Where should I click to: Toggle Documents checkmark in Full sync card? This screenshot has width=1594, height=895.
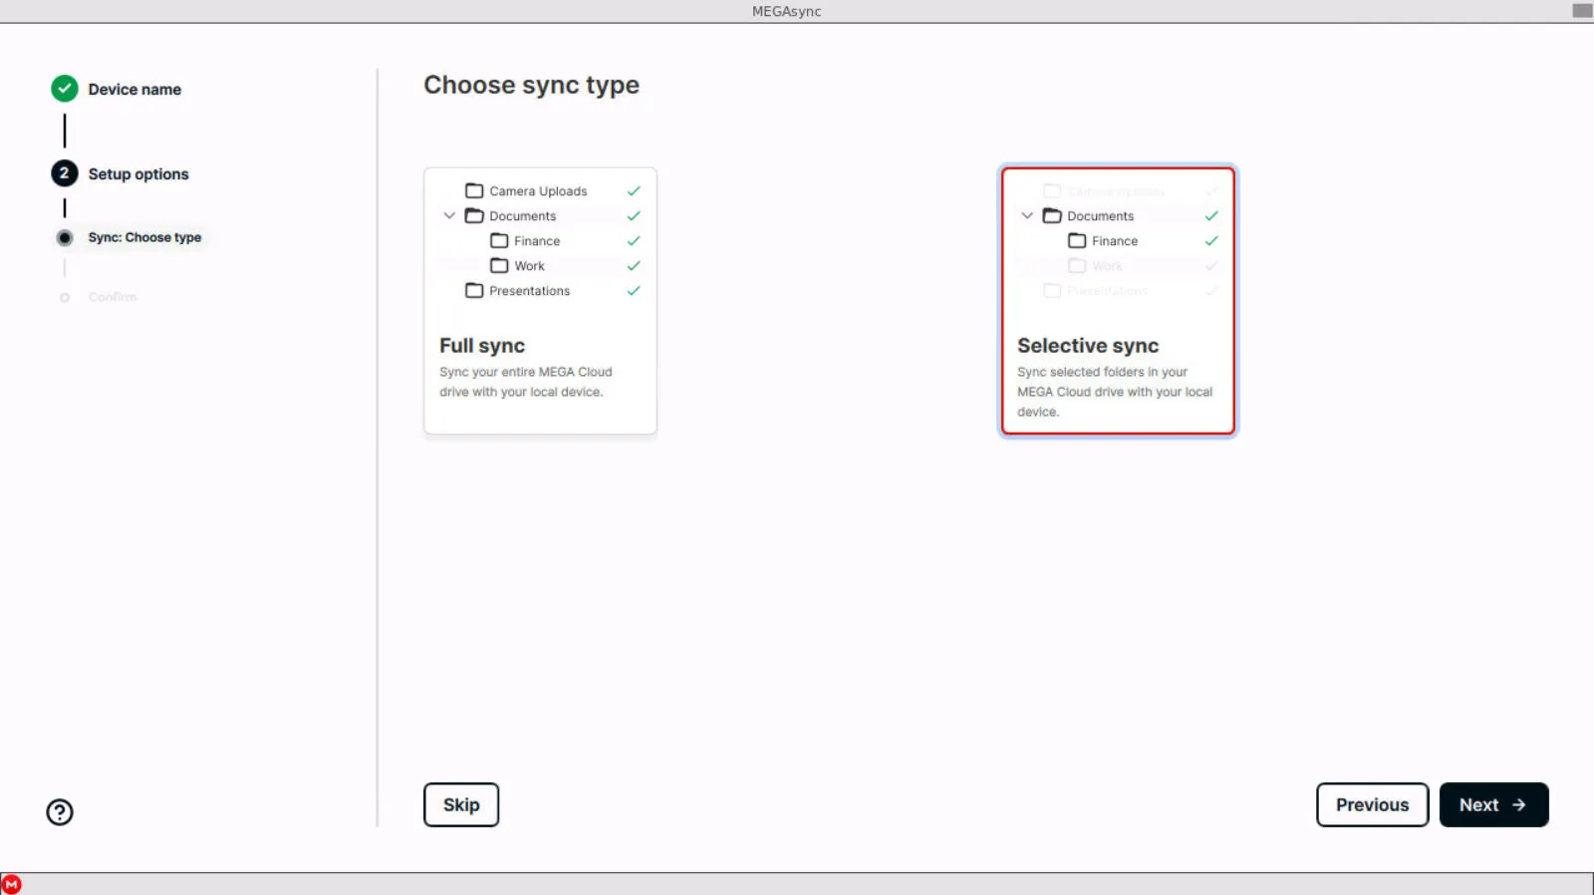tap(634, 215)
